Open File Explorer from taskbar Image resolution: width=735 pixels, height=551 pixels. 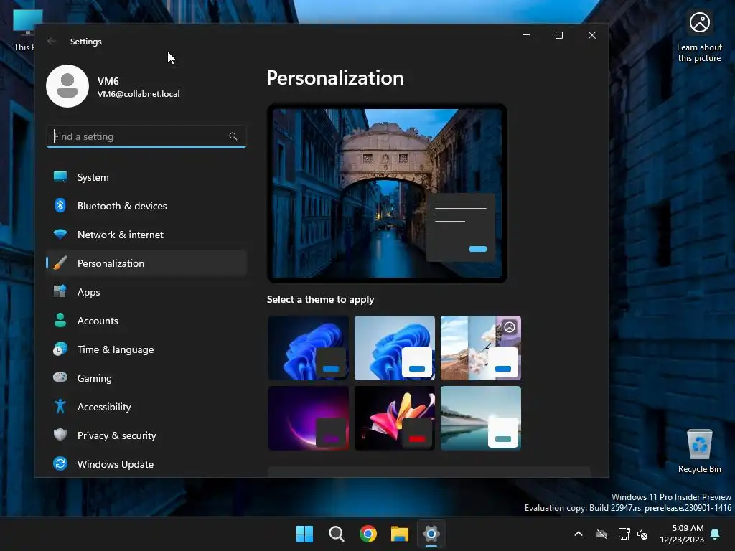tap(400, 534)
